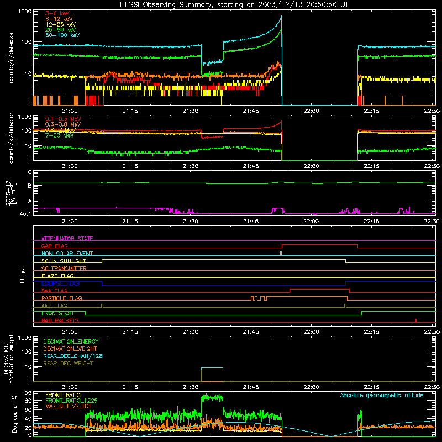Select the BAD_PACKETS flag label
The width and height of the screenshot is (442, 442).
pos(60,321)
